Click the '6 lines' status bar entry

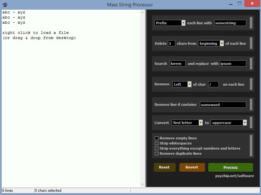tap(17, 190)
